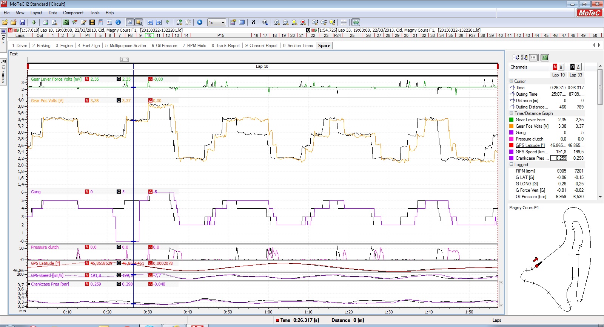Screen dimensions: 604x327
Task: Toggle the clock time mode button
Action: [x=130, y=22]
